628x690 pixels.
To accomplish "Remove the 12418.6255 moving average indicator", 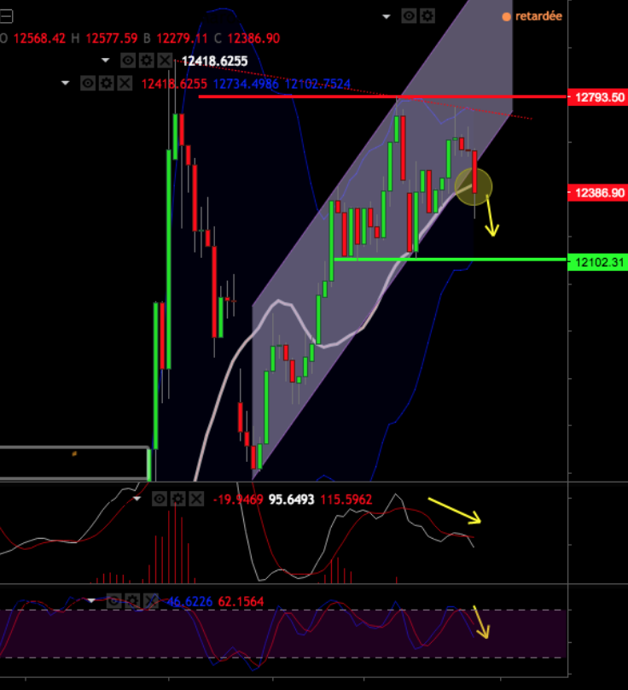I will 163,61.
